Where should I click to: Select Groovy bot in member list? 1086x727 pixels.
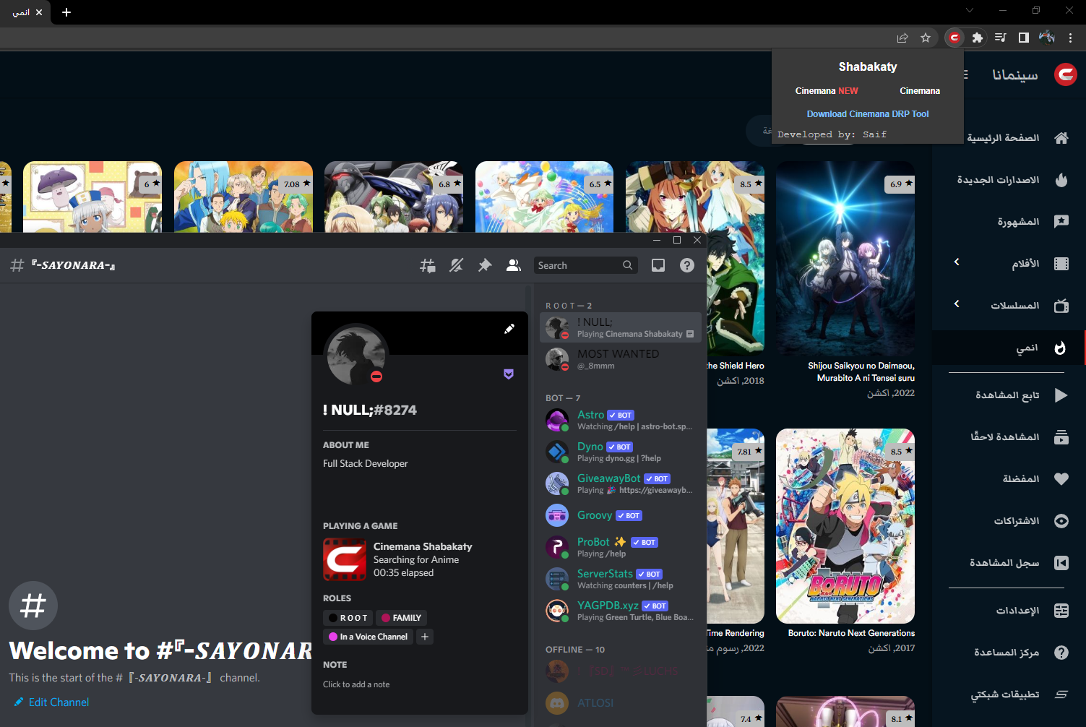[x=621, y=515]
